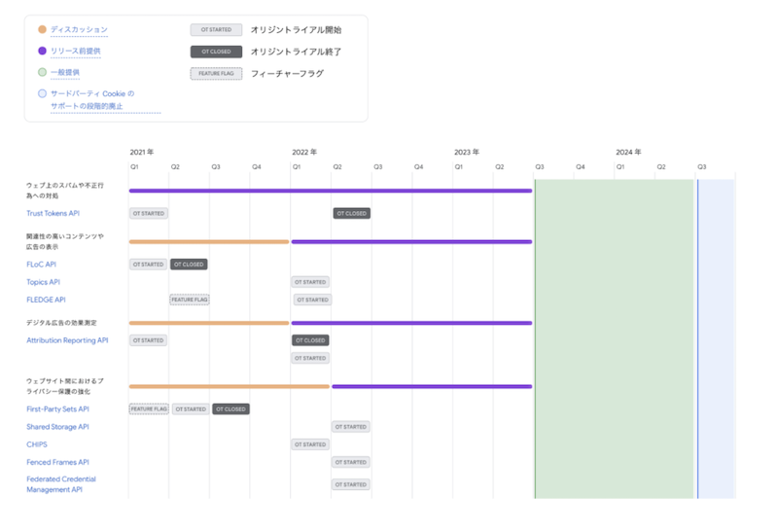Open the ディスカッション legend link

click(x=79, y=30)
